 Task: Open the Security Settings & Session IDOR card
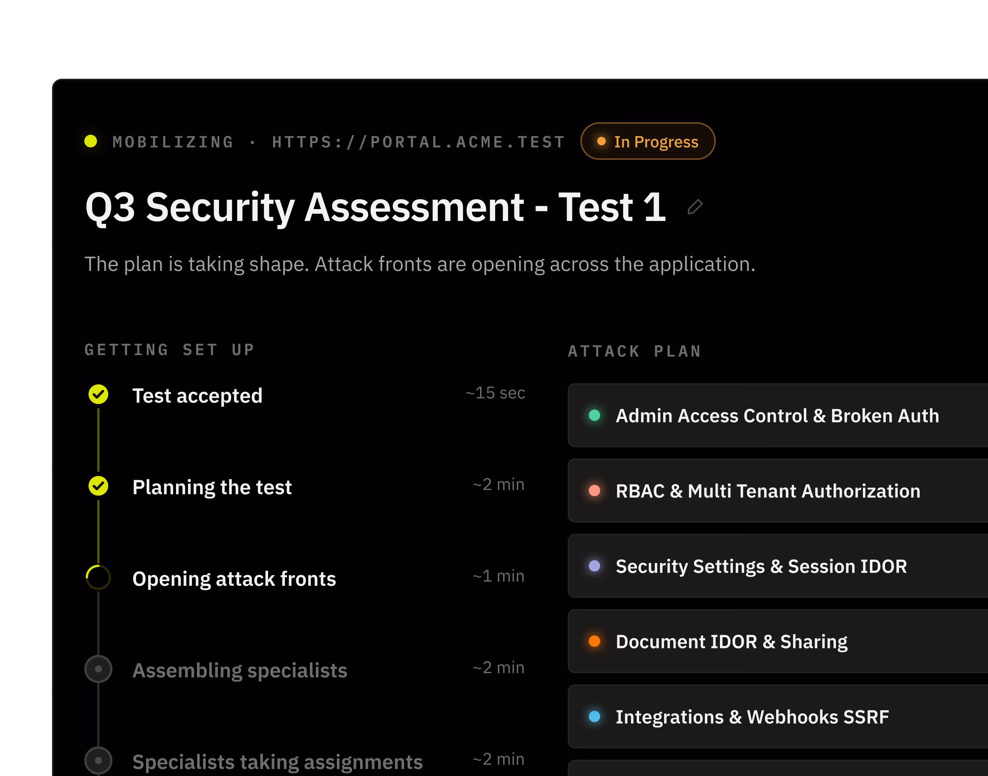pos(778,566)
